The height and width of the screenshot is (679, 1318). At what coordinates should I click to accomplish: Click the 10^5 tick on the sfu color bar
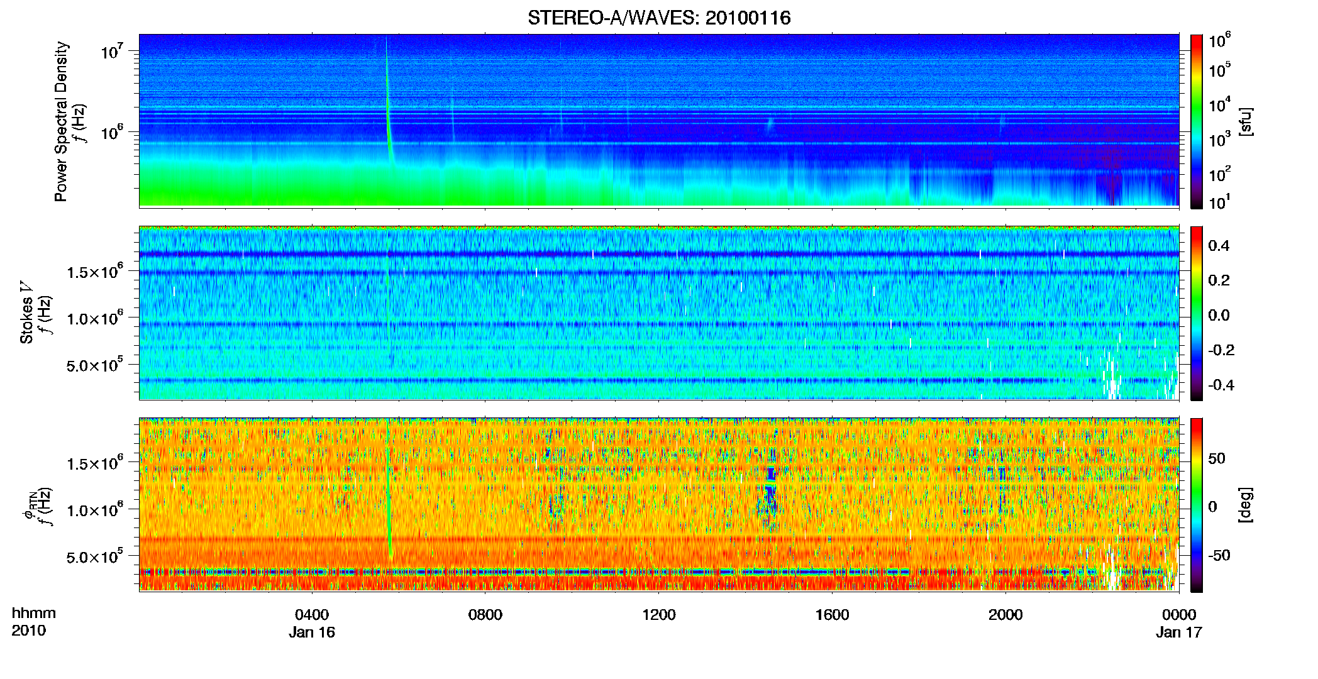pyautogui.click(x=1220, y=70)
